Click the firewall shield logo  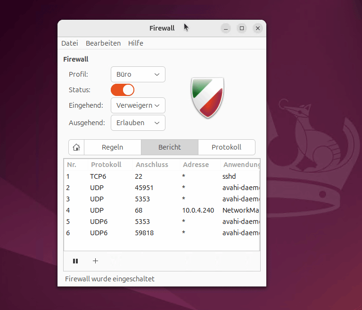click(x=207, y=97)
